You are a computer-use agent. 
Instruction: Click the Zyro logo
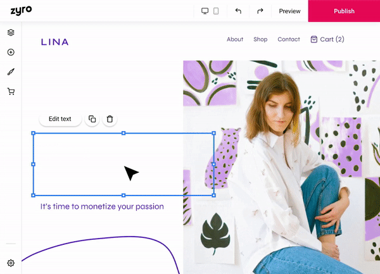21,11
